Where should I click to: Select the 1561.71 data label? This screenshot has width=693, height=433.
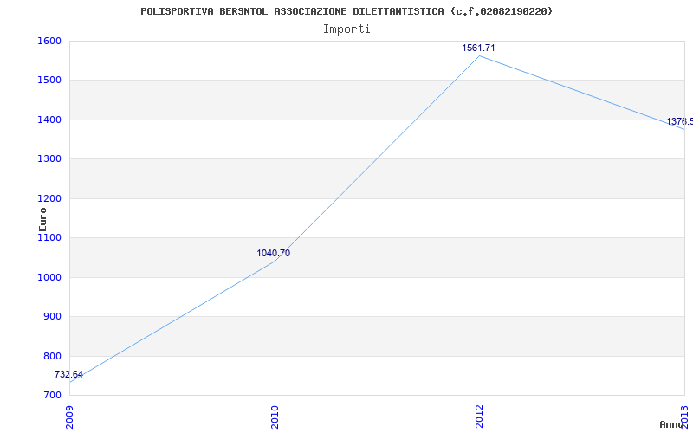click(x=478, y=48)
